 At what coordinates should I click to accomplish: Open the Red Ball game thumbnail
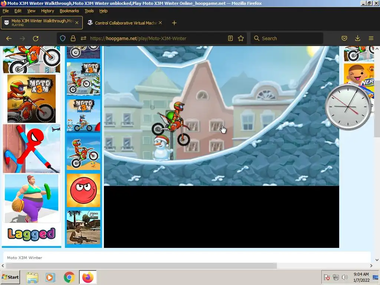pyautogui.click(x=83, y=190)
